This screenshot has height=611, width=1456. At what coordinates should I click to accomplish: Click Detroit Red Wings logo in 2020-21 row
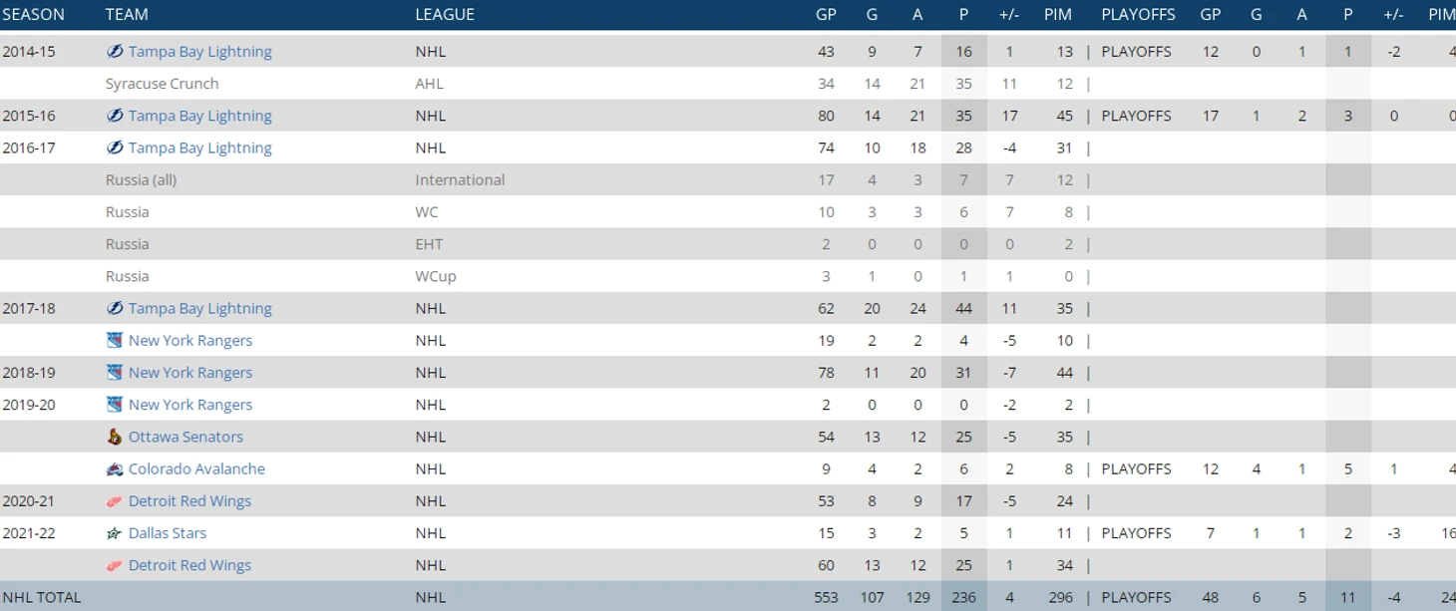[x=115, y=501]
